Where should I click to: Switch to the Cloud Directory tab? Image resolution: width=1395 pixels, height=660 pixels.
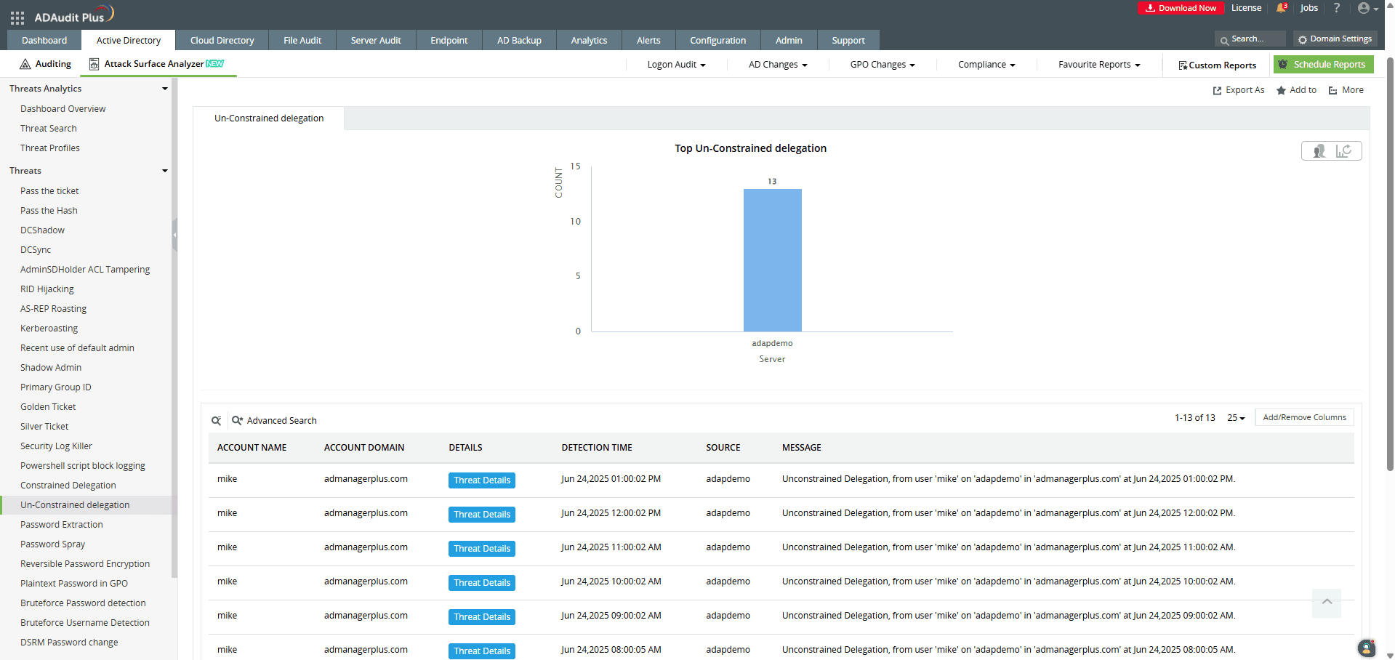(222, 40)
